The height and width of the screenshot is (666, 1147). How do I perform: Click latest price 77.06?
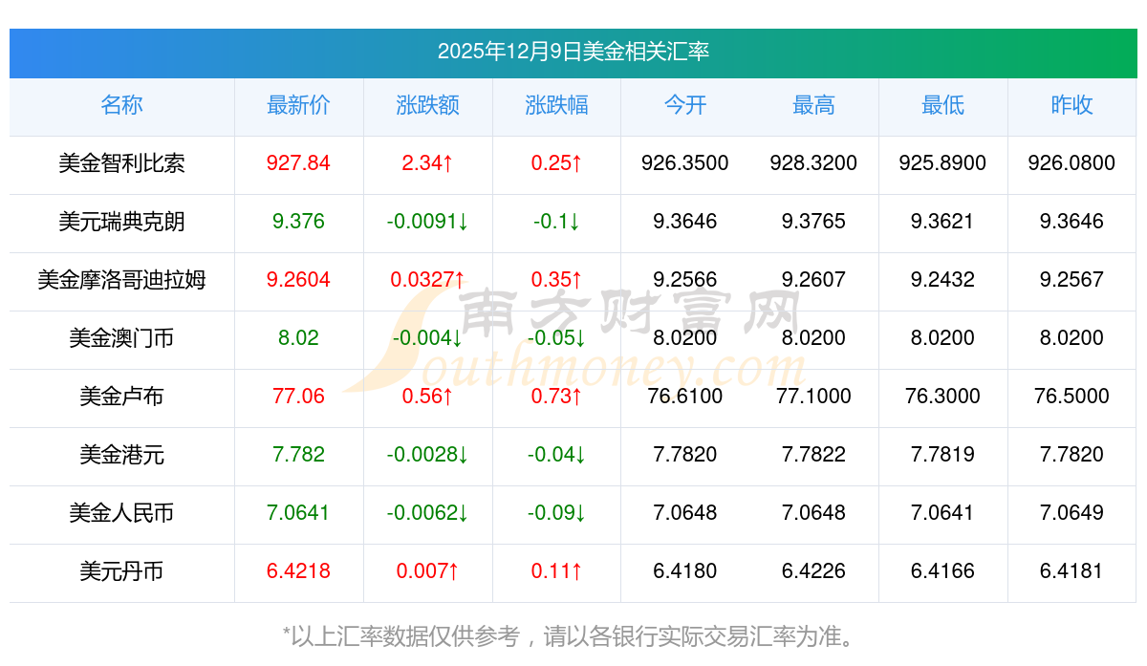pos(298,397)
